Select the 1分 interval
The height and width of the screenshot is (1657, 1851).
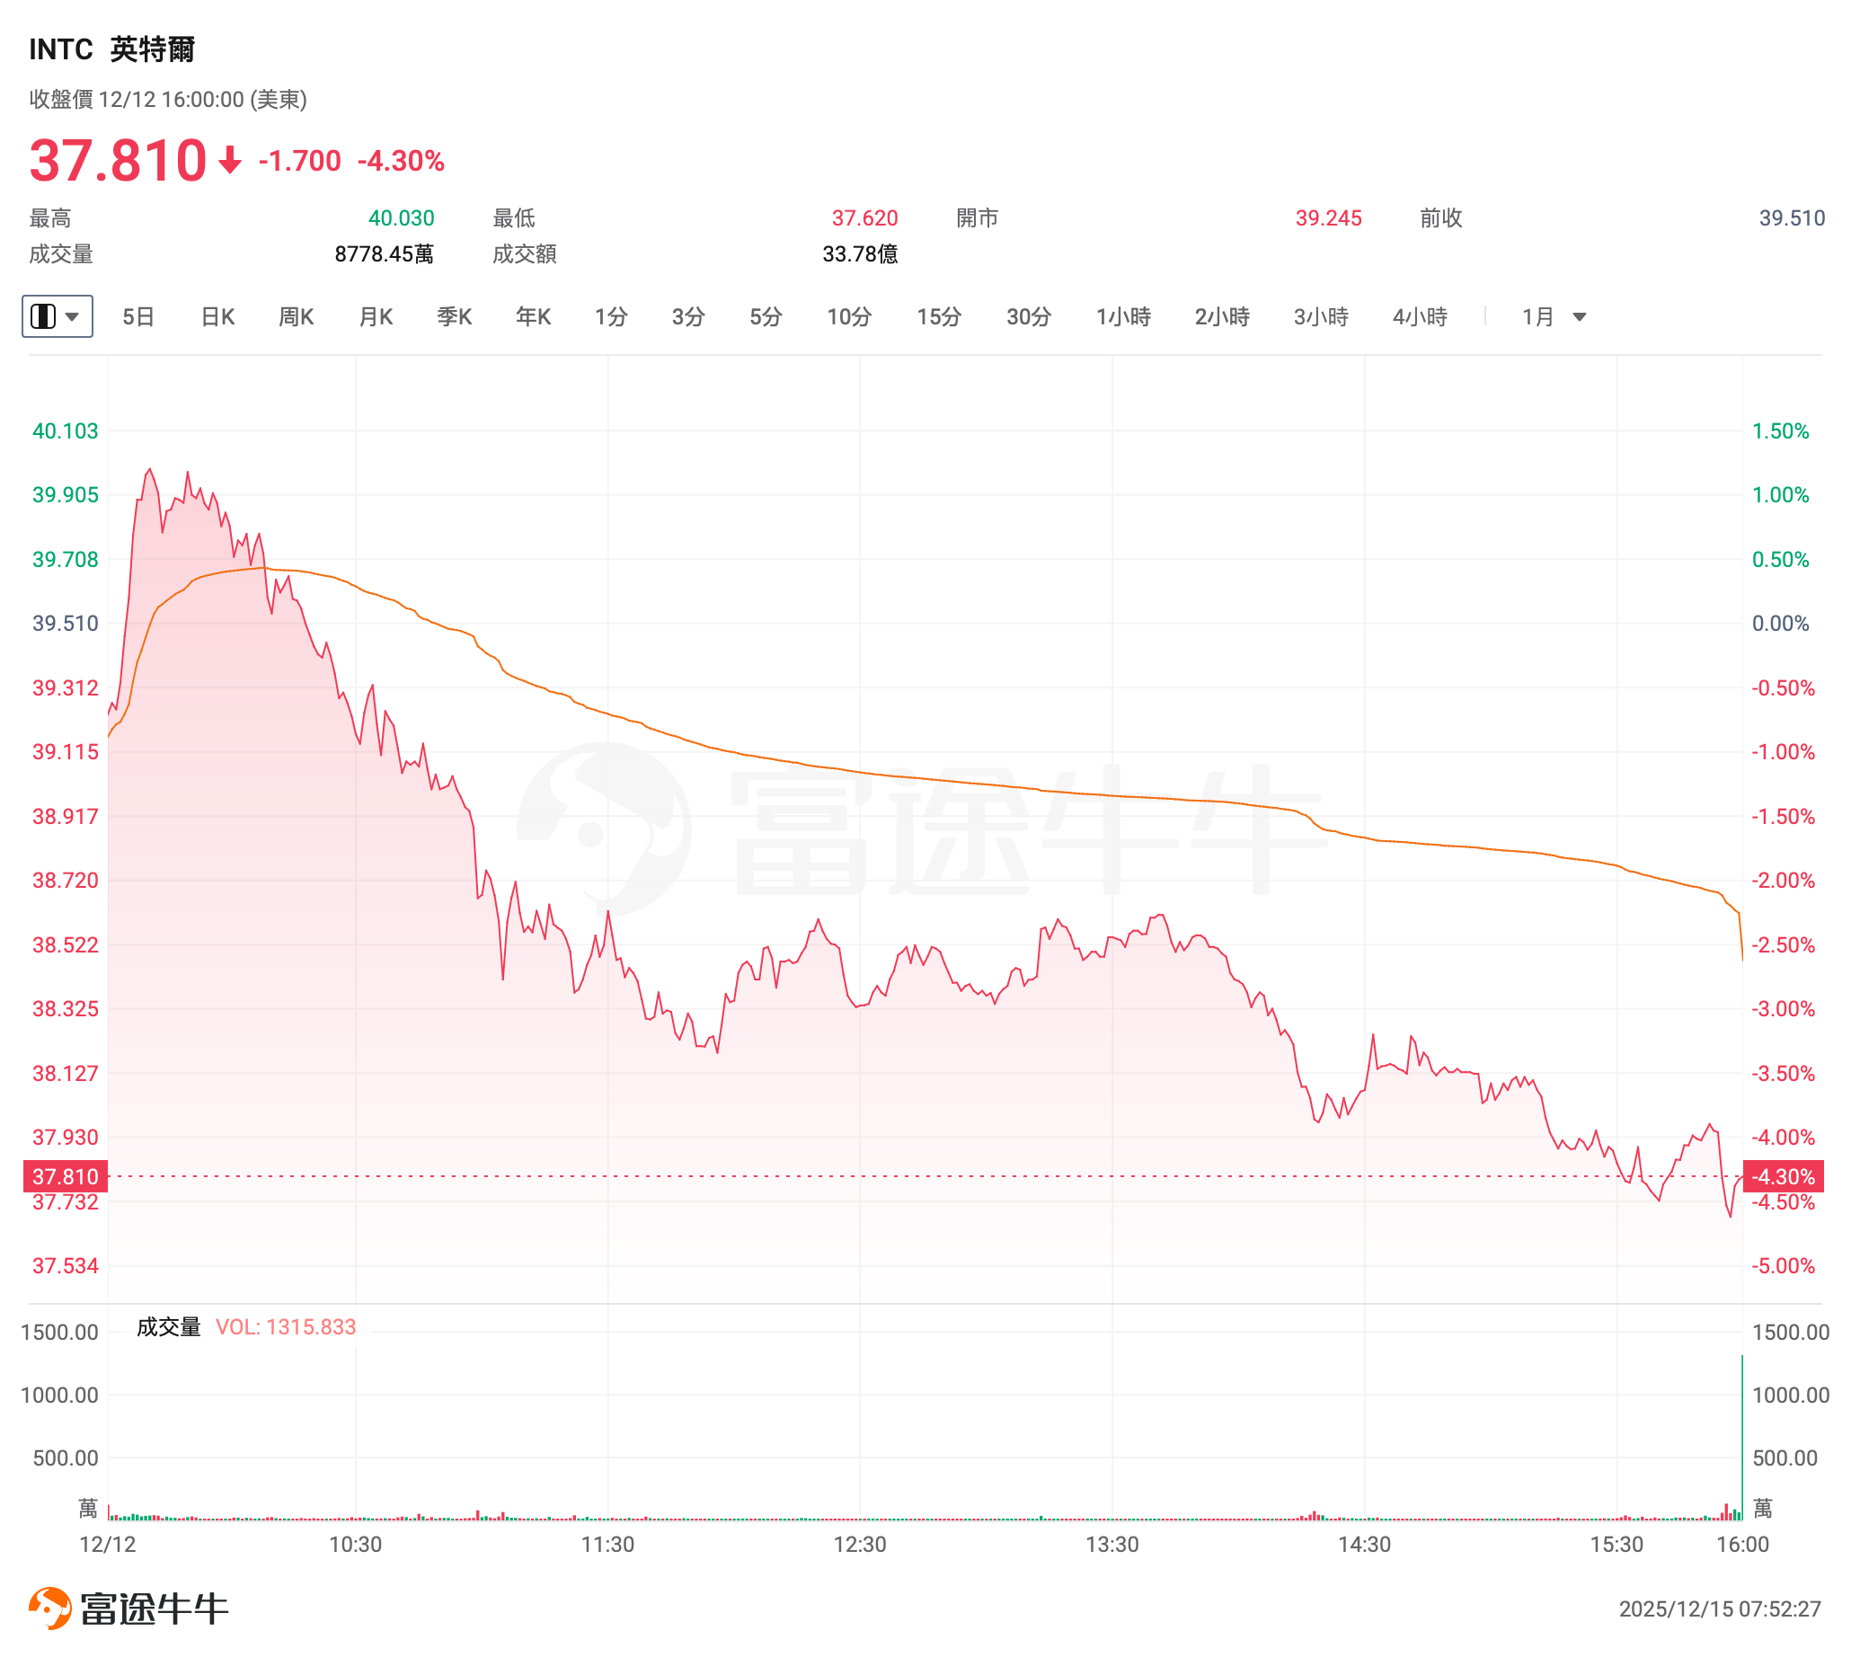coord(611,317)
